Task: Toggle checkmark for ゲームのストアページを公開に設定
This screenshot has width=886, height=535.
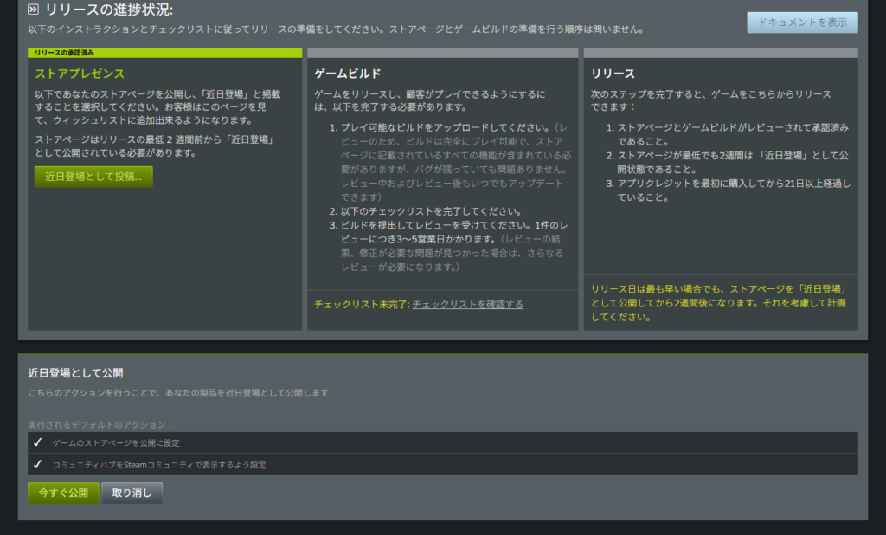Action: [37, 442]
